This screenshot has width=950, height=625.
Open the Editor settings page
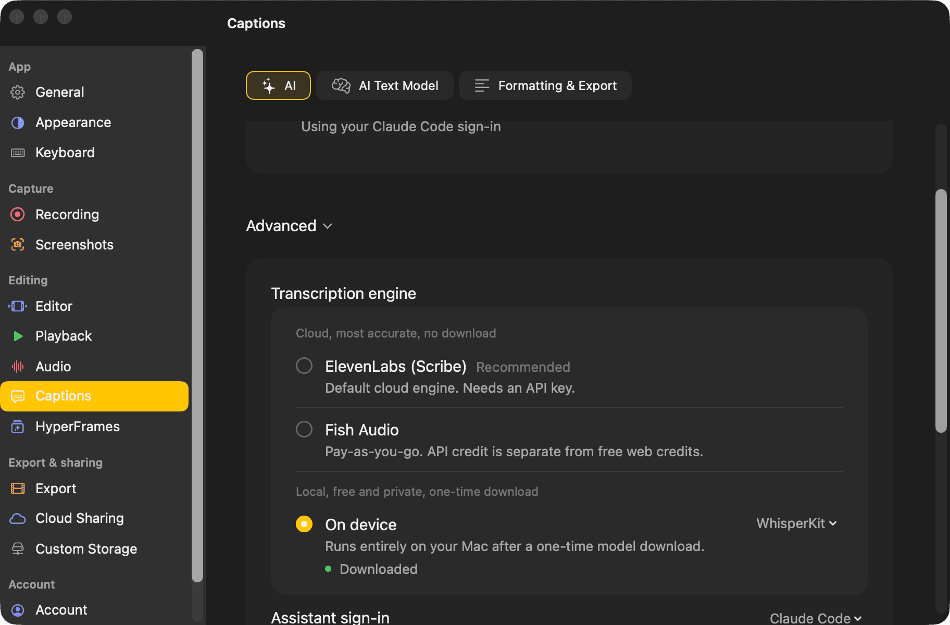[94, 306]
